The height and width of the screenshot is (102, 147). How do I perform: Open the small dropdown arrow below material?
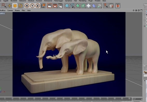pyautogui.click(x=145, y=81)
